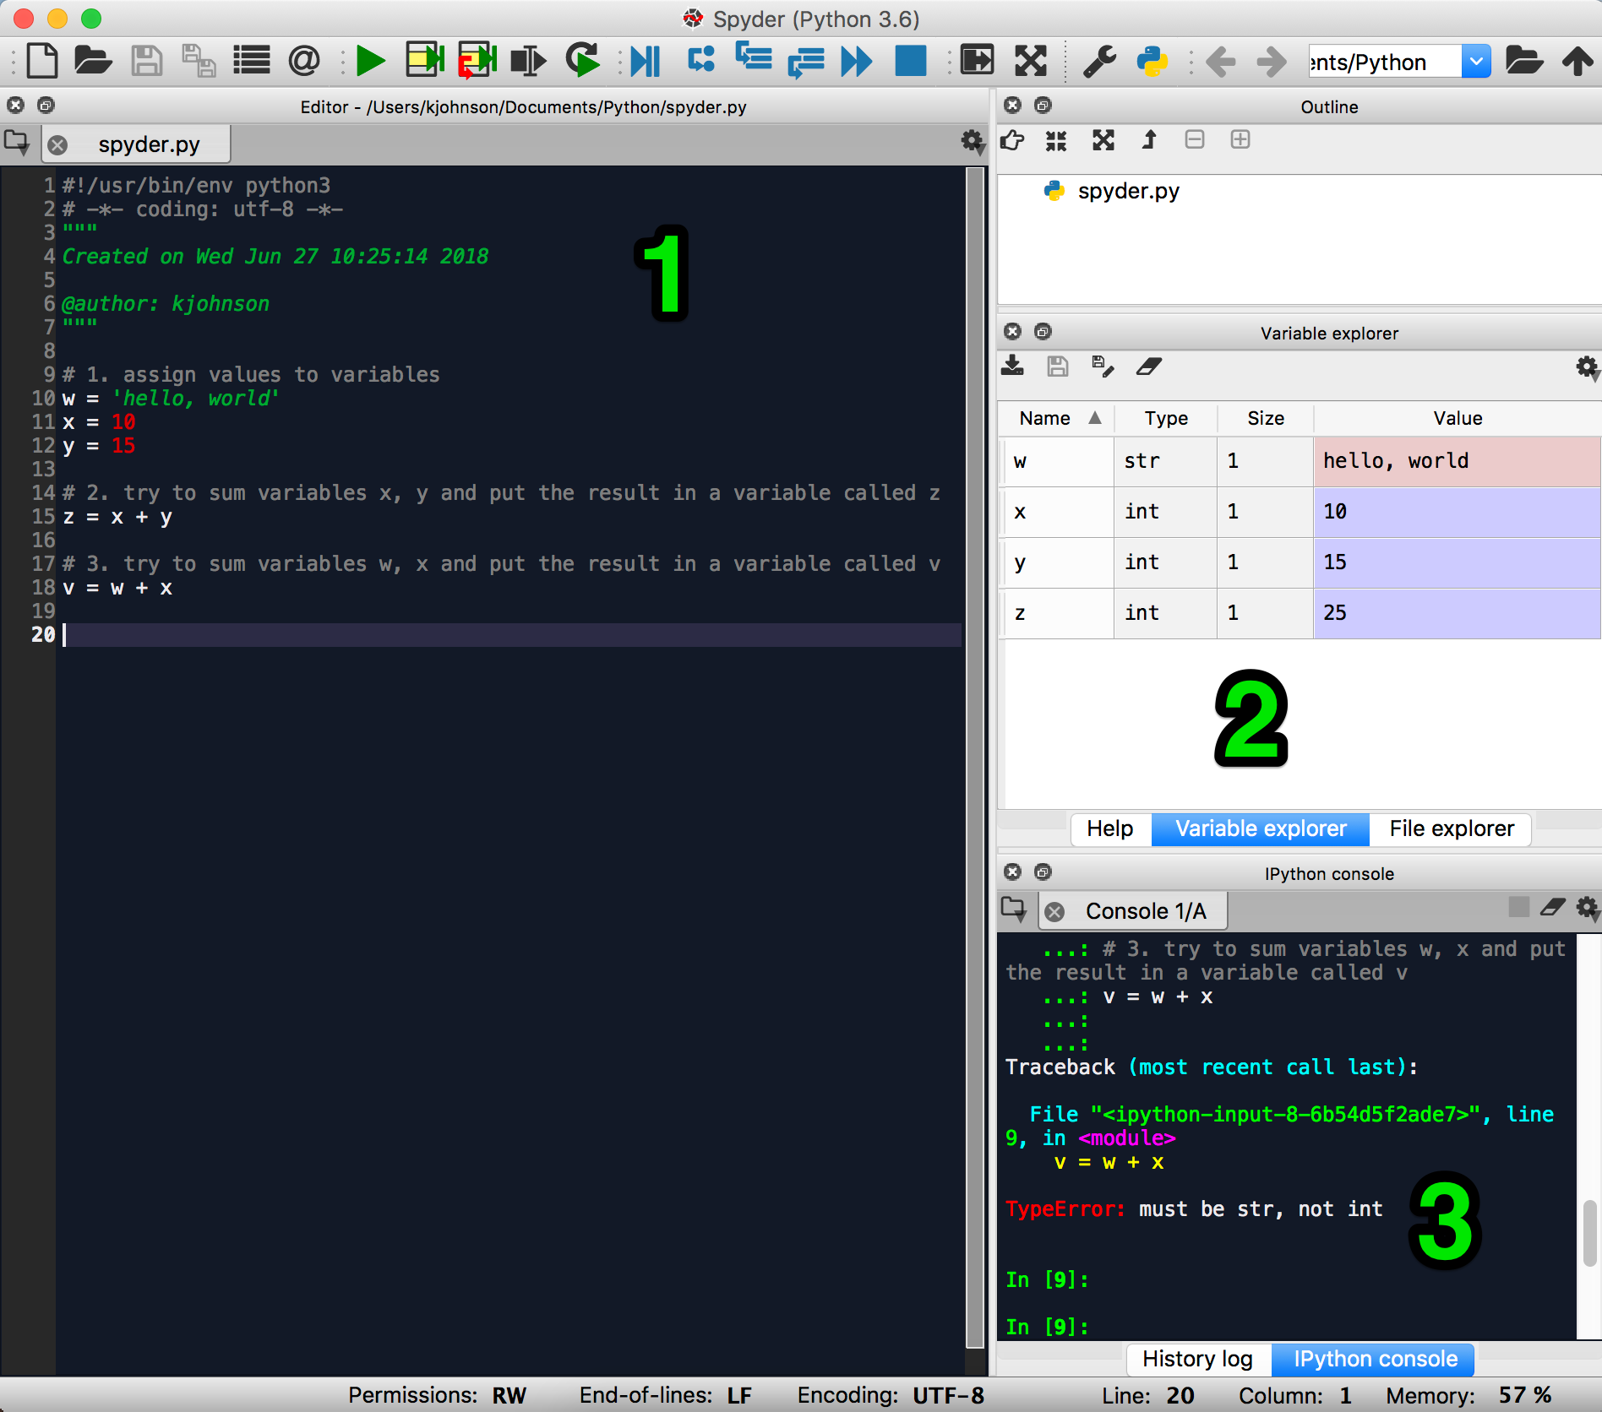
Task: Go forward with the right arrow icon
Action: coord(1272,61)
